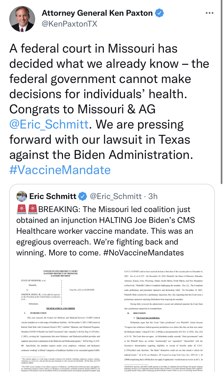The width and height of the screenshot is (224, 372).
Task: Open the Attorney General Ken Paxton display name
Action: [x=97, y=13]
